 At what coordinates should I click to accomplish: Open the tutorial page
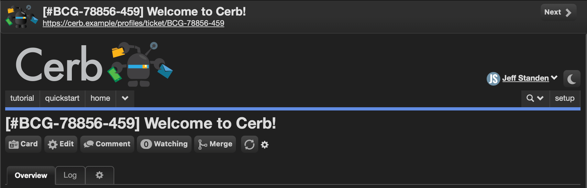tap(22, 98)
